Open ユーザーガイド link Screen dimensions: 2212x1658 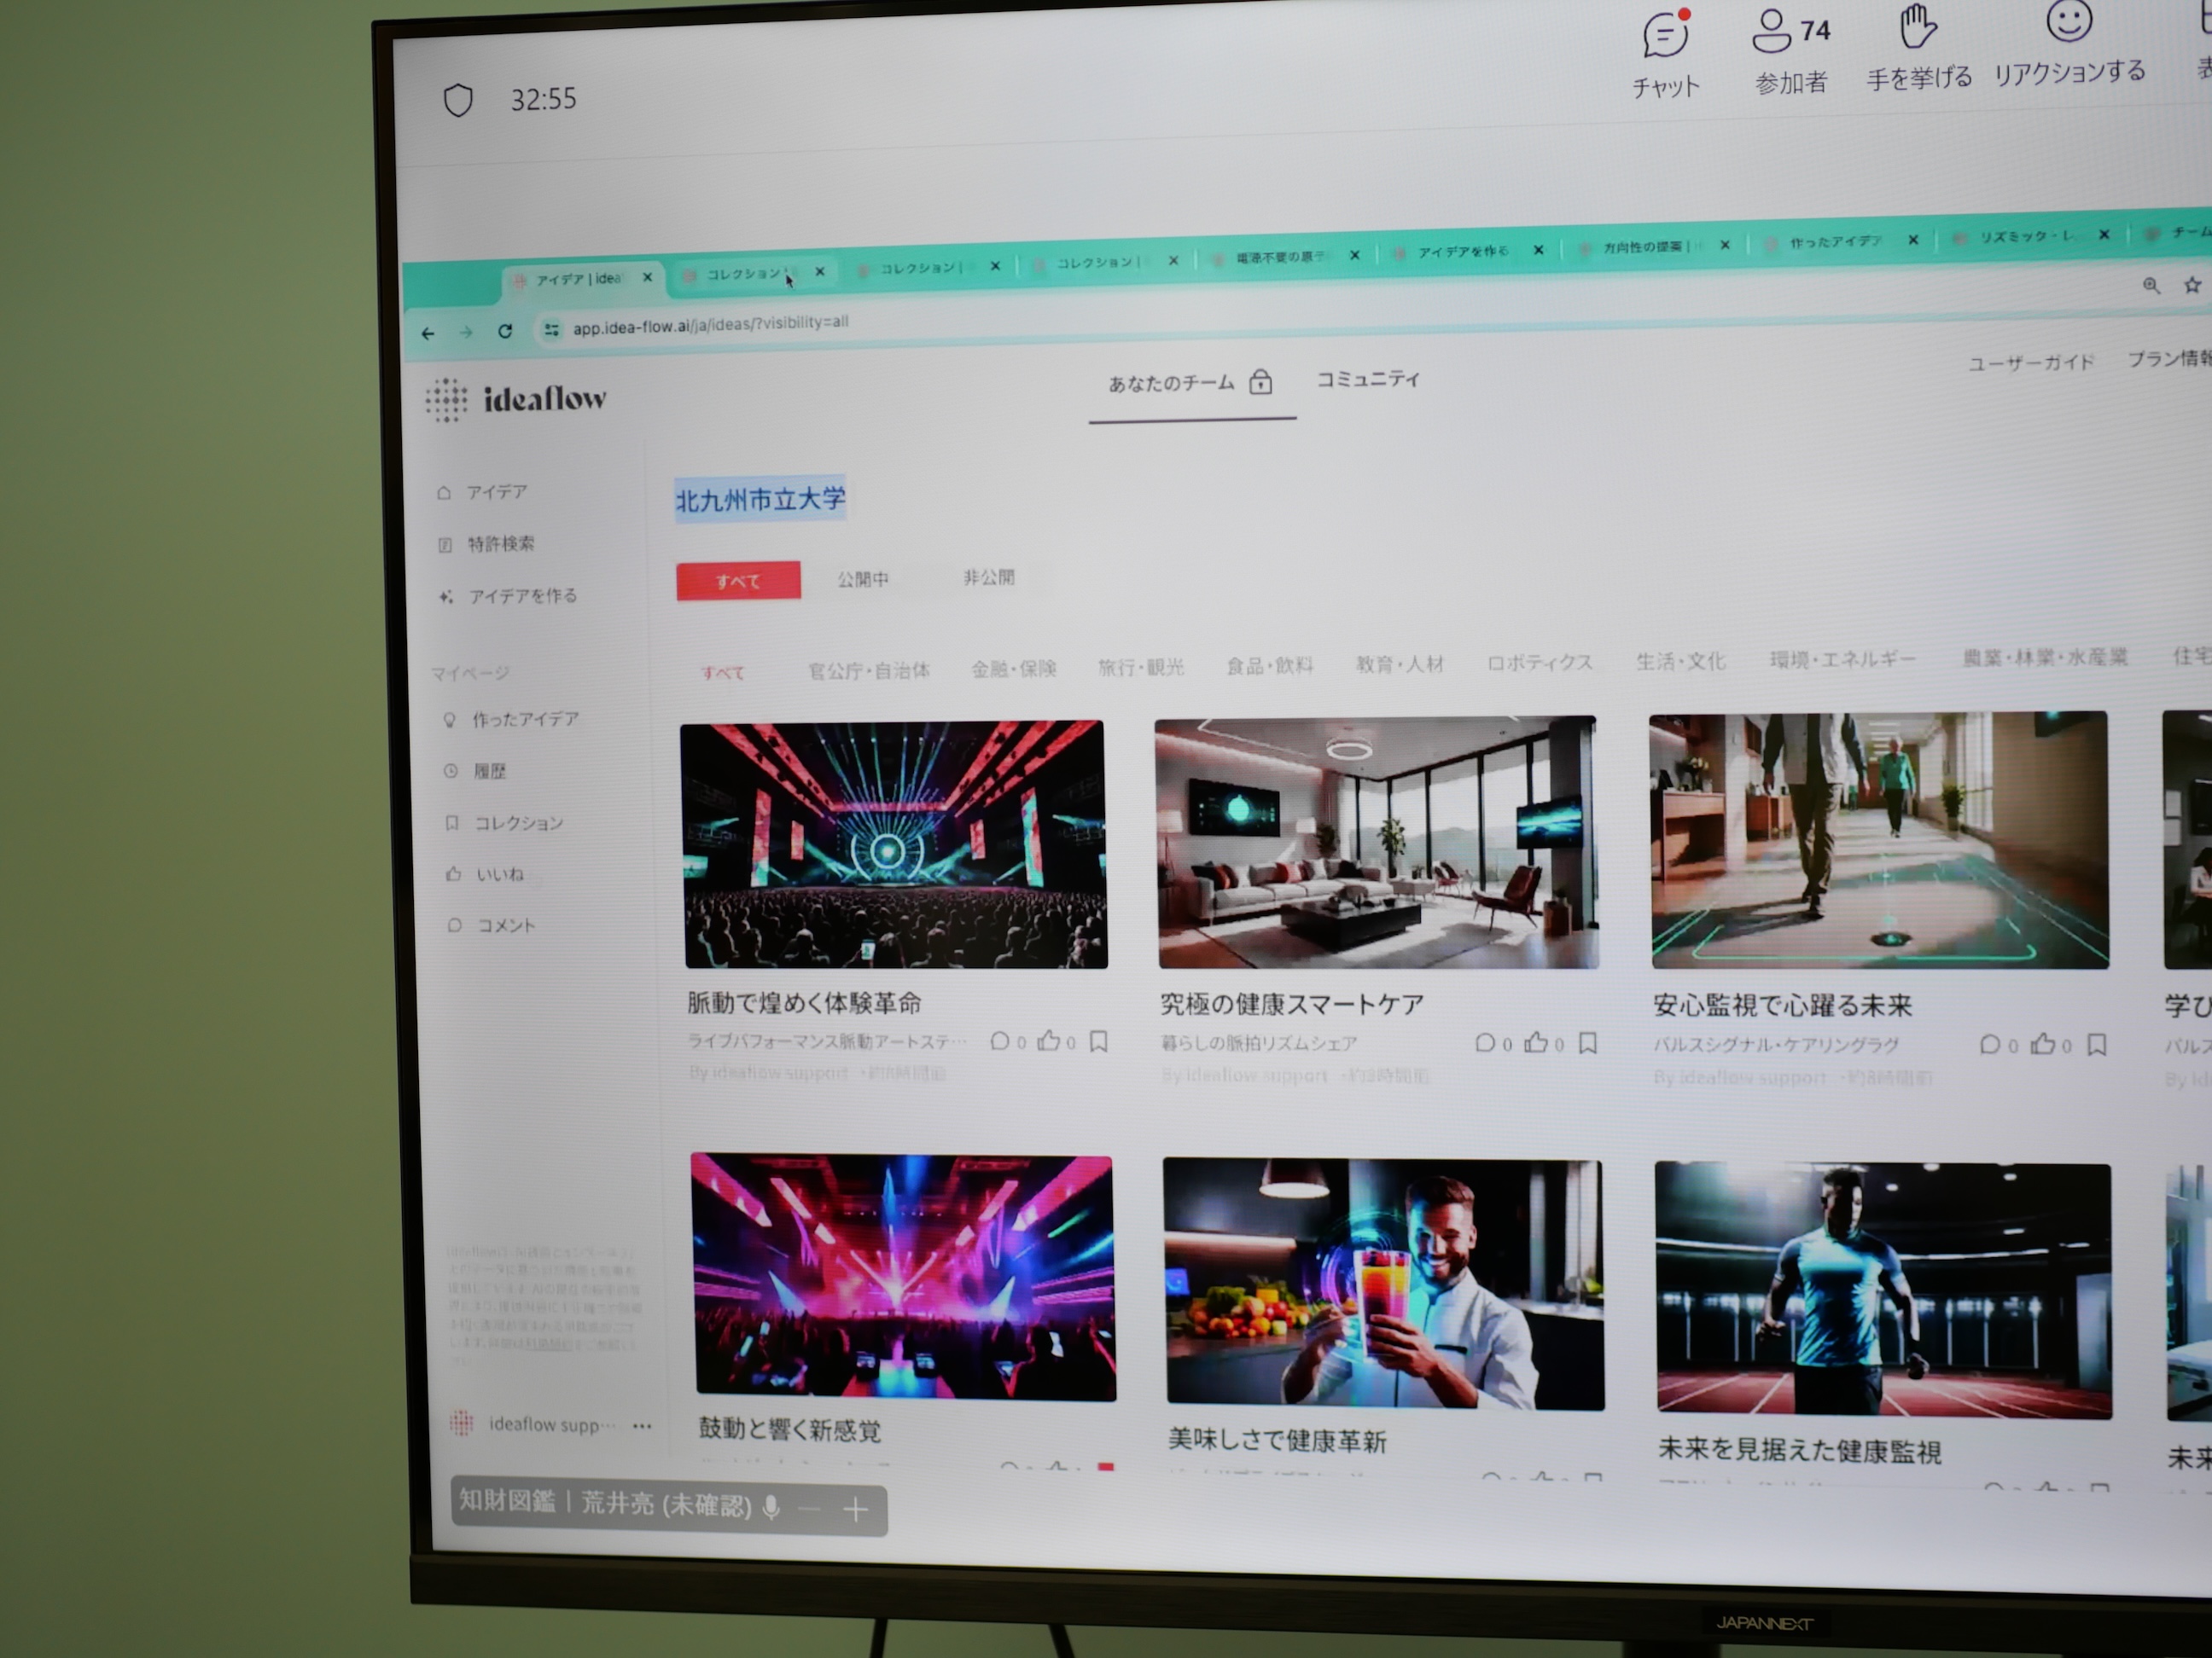(x=2030, y=362)
